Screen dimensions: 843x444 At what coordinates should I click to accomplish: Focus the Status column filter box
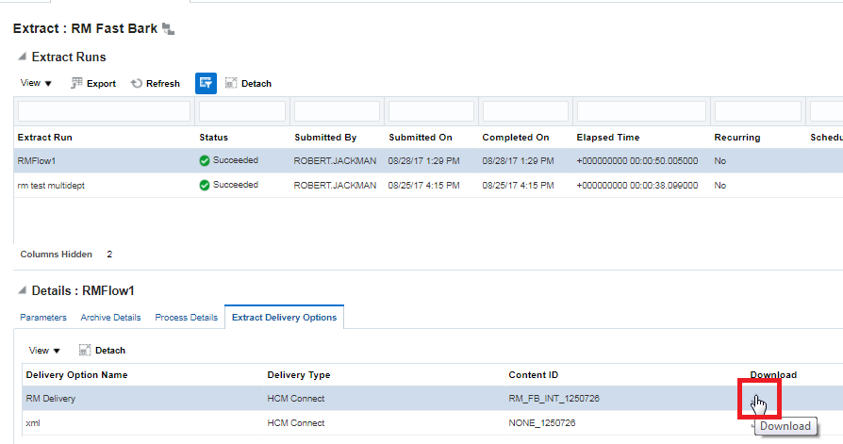(241, 111)
